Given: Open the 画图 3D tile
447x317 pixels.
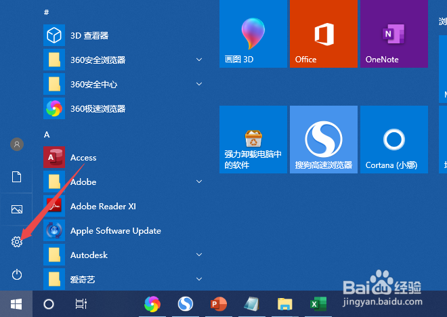Looking at the screenshot, I should [x=253, y=34].
